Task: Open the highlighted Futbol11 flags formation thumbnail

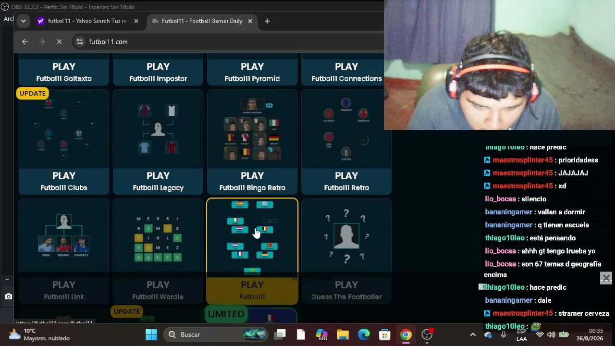Action: (252, 238)
